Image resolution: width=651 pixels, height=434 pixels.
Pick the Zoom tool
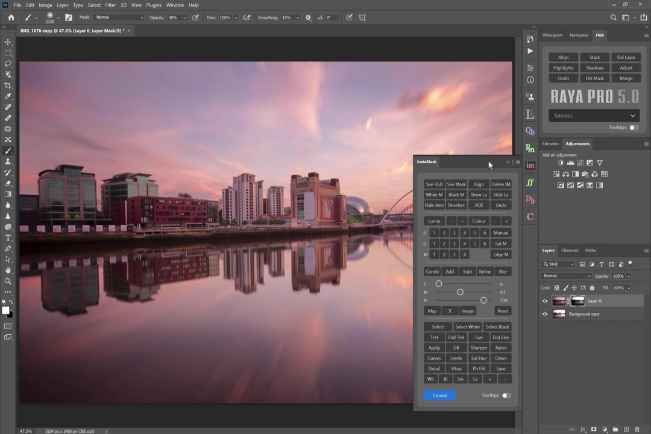[8, 281]
